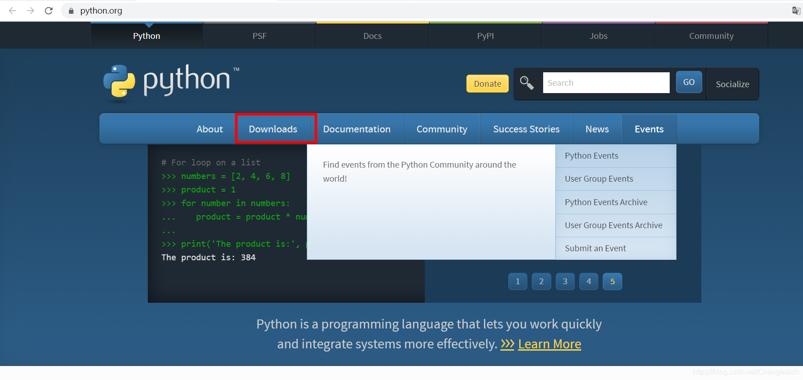Open the Community main navigation menu

coord(441,129)
